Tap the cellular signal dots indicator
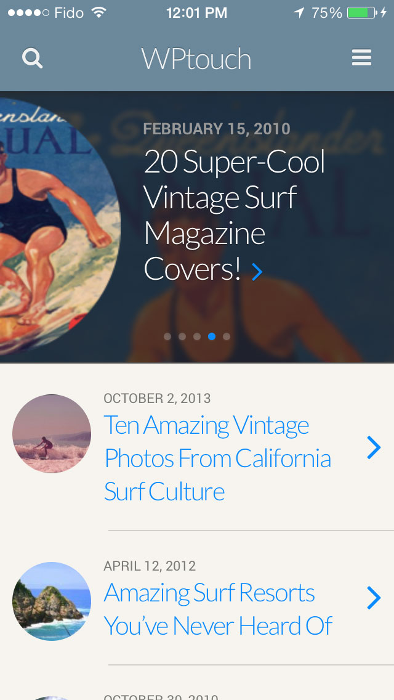394x700 pixels. click(x=28, y=13)
